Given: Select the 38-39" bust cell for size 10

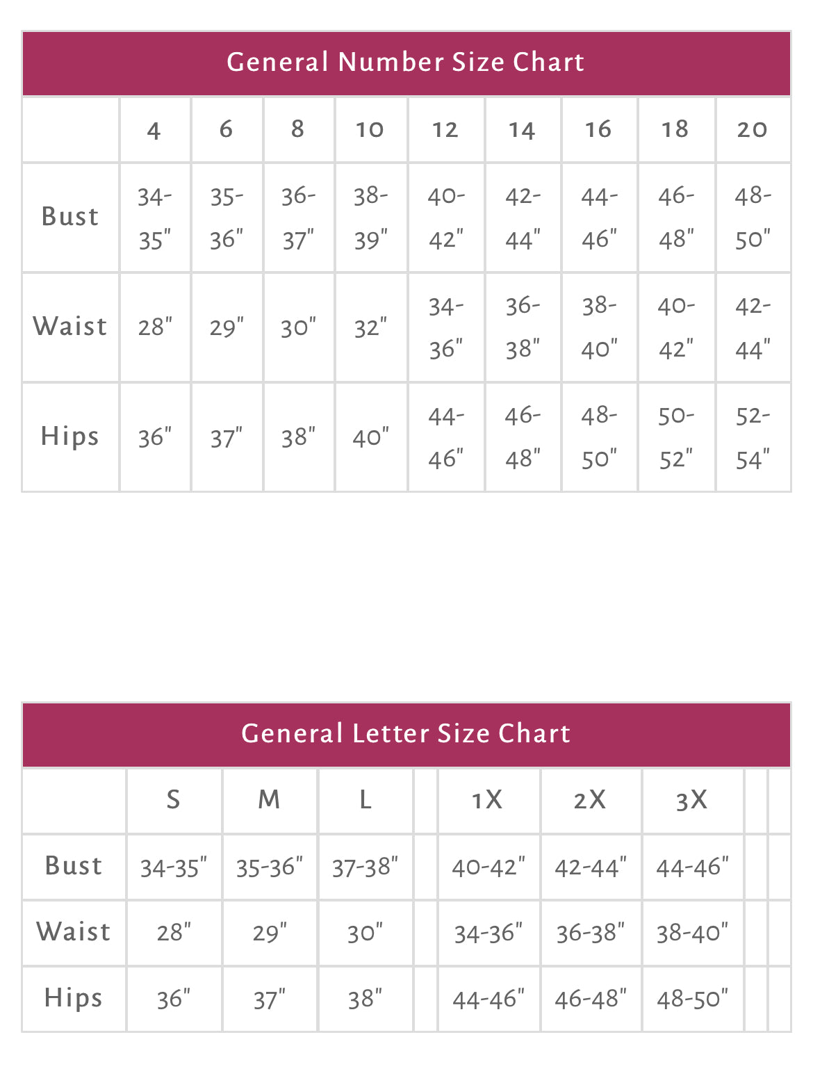Looking at the screenshot, I should pos(370,218).
